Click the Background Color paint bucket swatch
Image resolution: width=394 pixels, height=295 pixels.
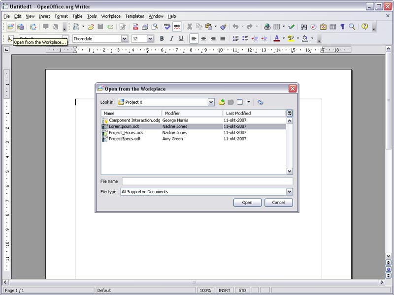[x=305, y=39]
